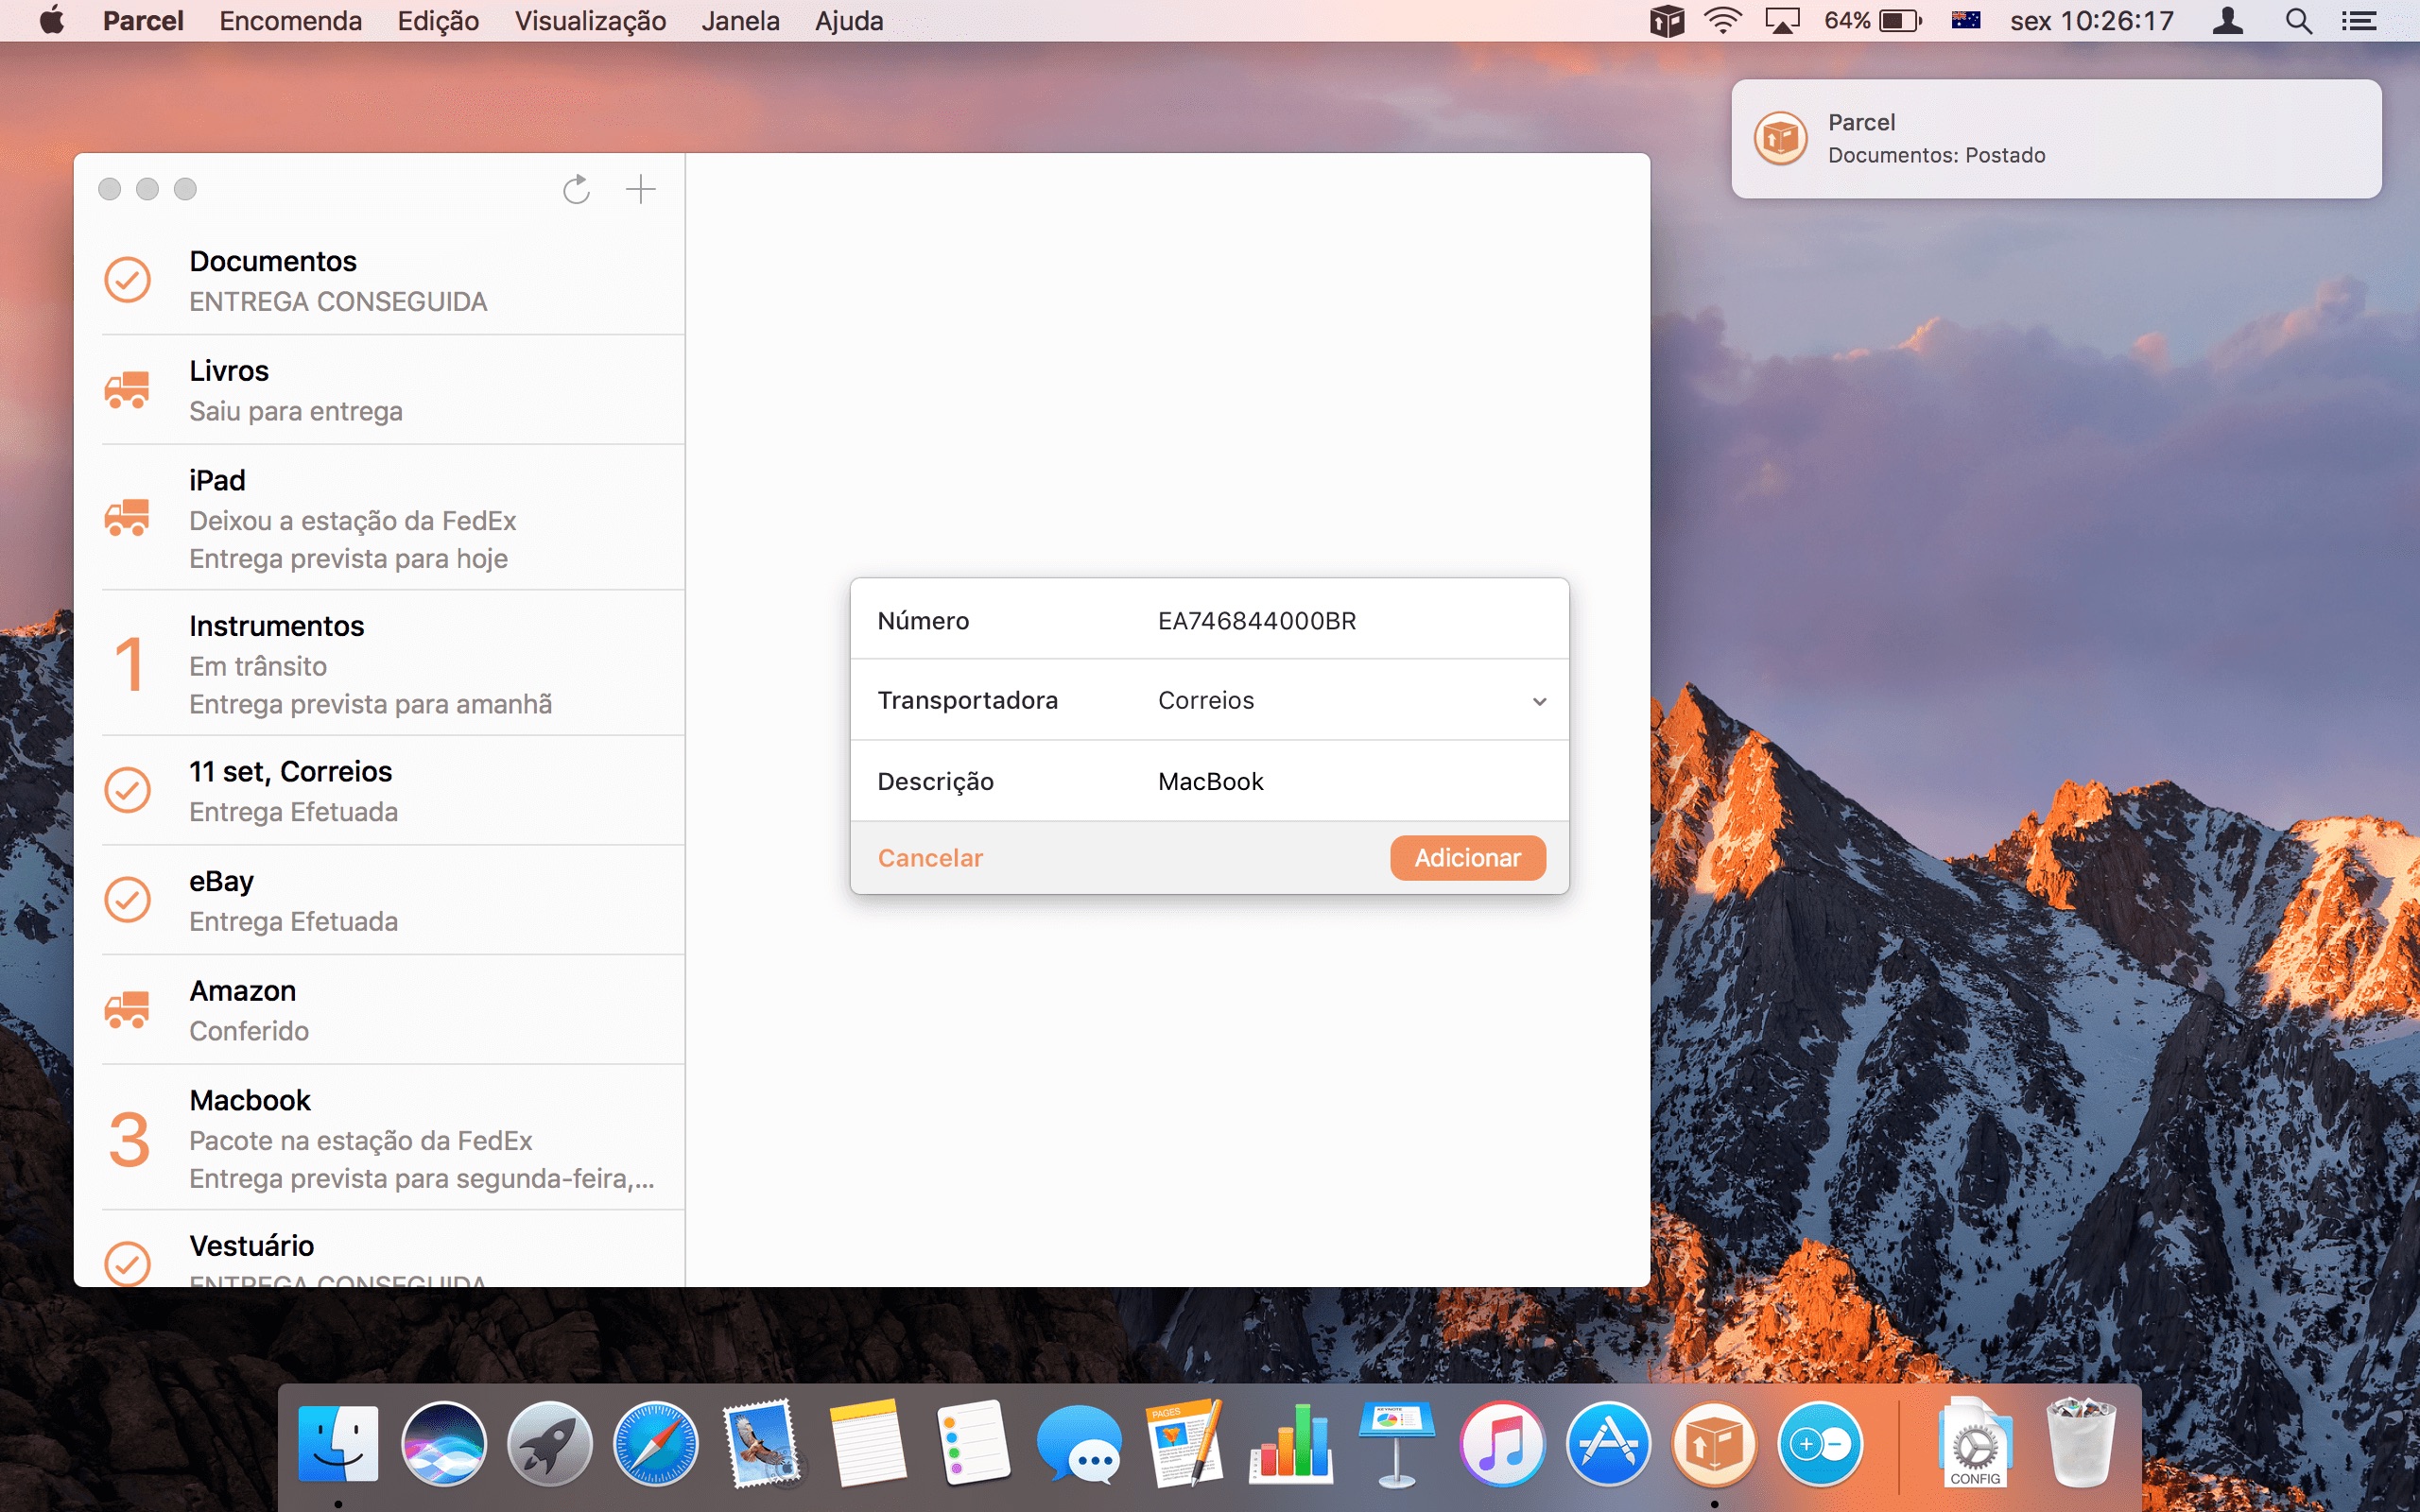Click Cancelar in the add dialog
Image resolution: width=2420 pixels, height=1512 pixels.
(x=930, y=858)
